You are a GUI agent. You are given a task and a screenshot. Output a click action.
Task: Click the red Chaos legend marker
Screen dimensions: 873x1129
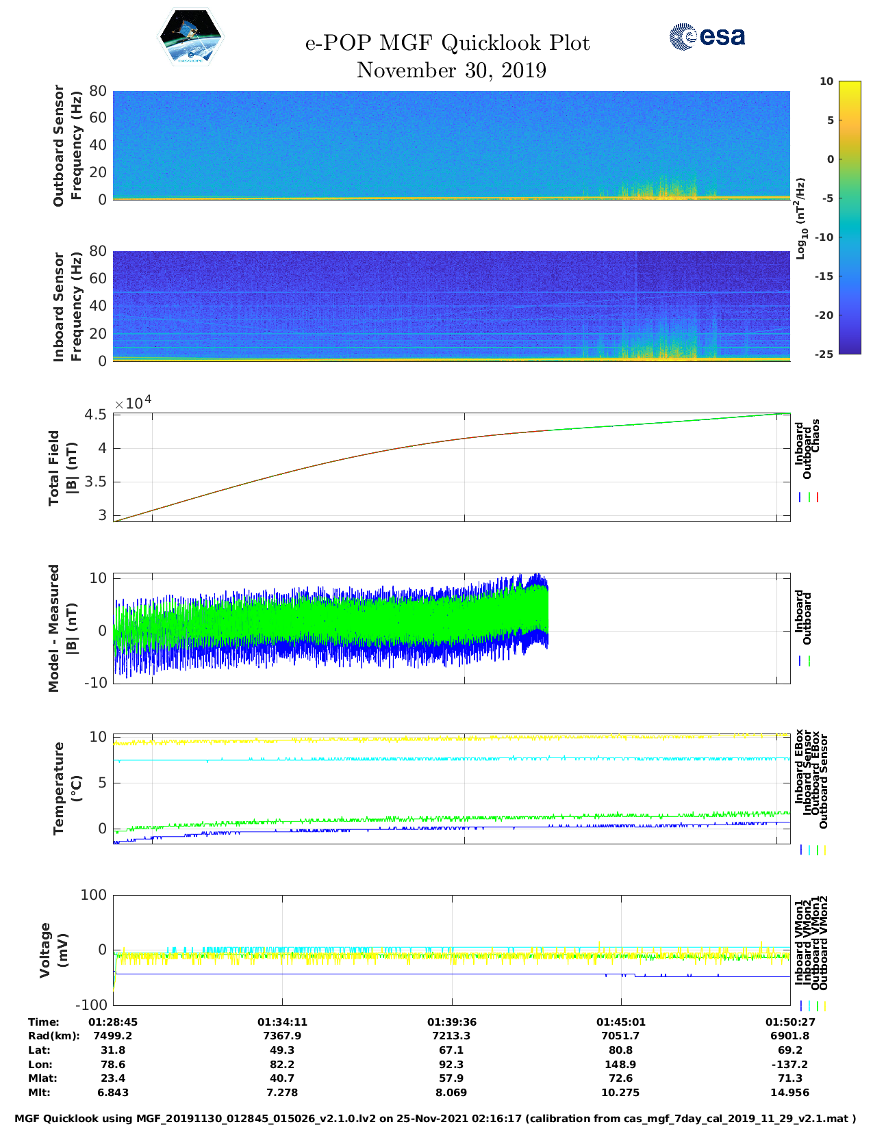[817, 497]
